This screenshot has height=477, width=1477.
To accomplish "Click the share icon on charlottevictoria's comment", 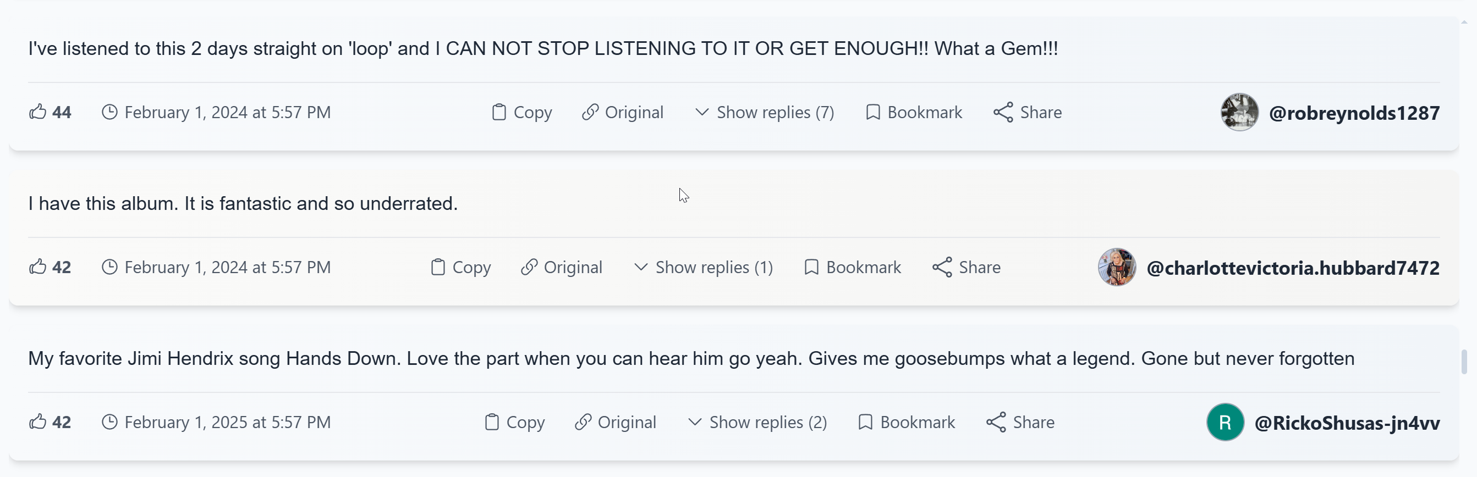I will (941, 268).
